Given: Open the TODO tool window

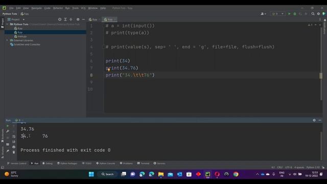Looking at the screenshot, I should pos(87,163).
